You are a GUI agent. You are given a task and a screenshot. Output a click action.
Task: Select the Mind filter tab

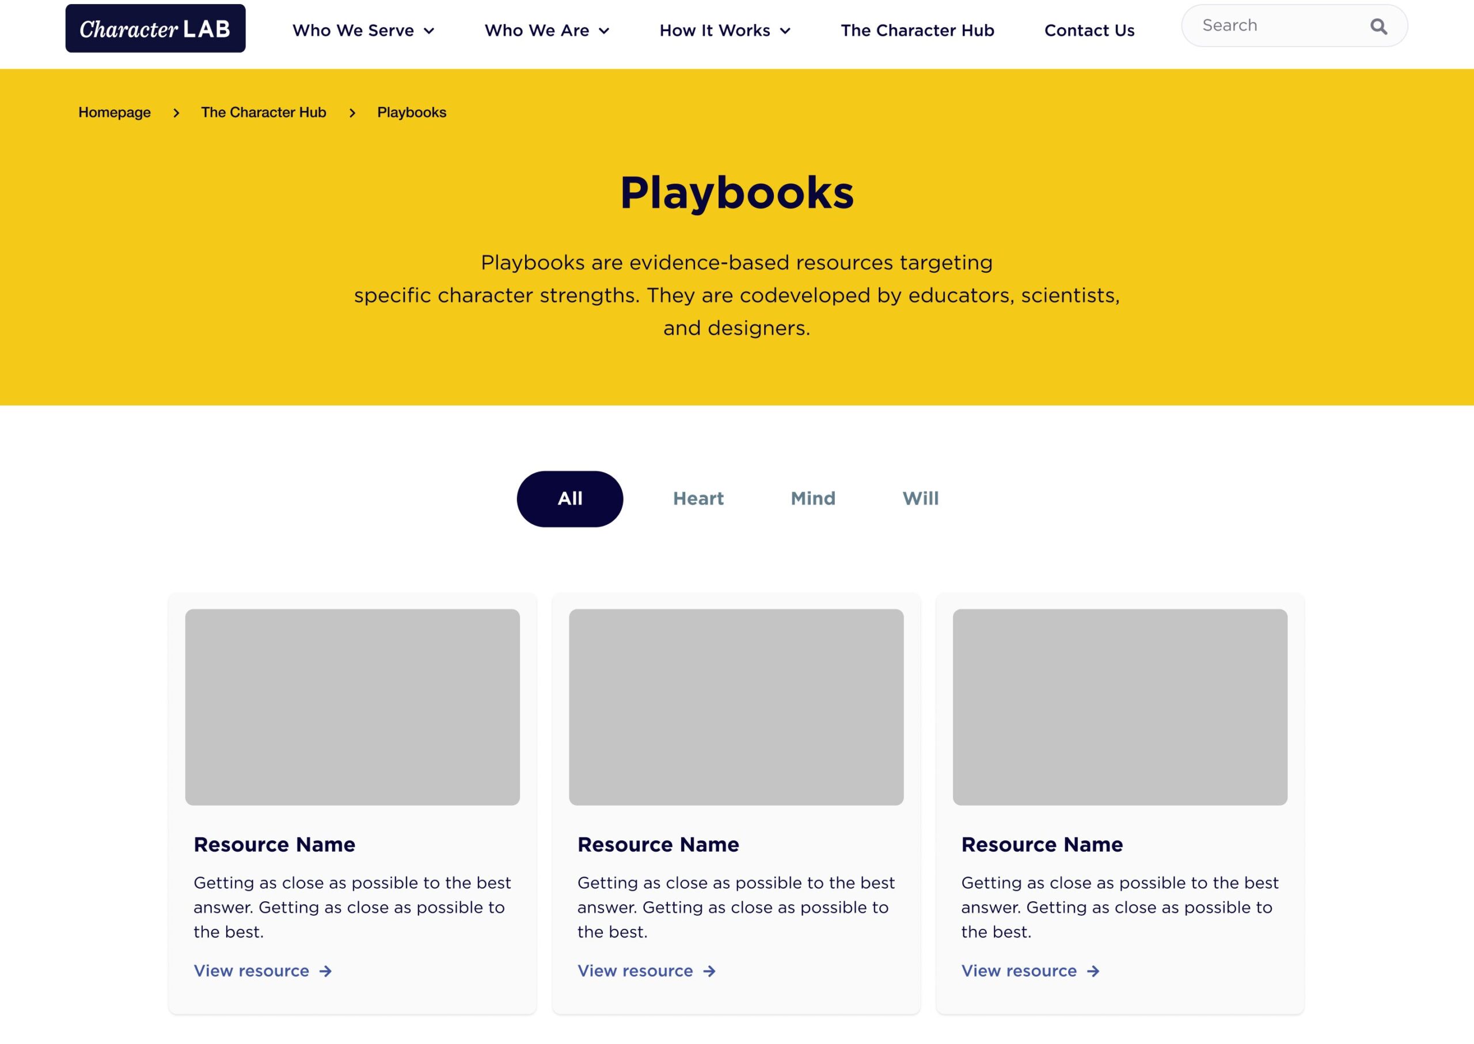[x=813, y=499]
